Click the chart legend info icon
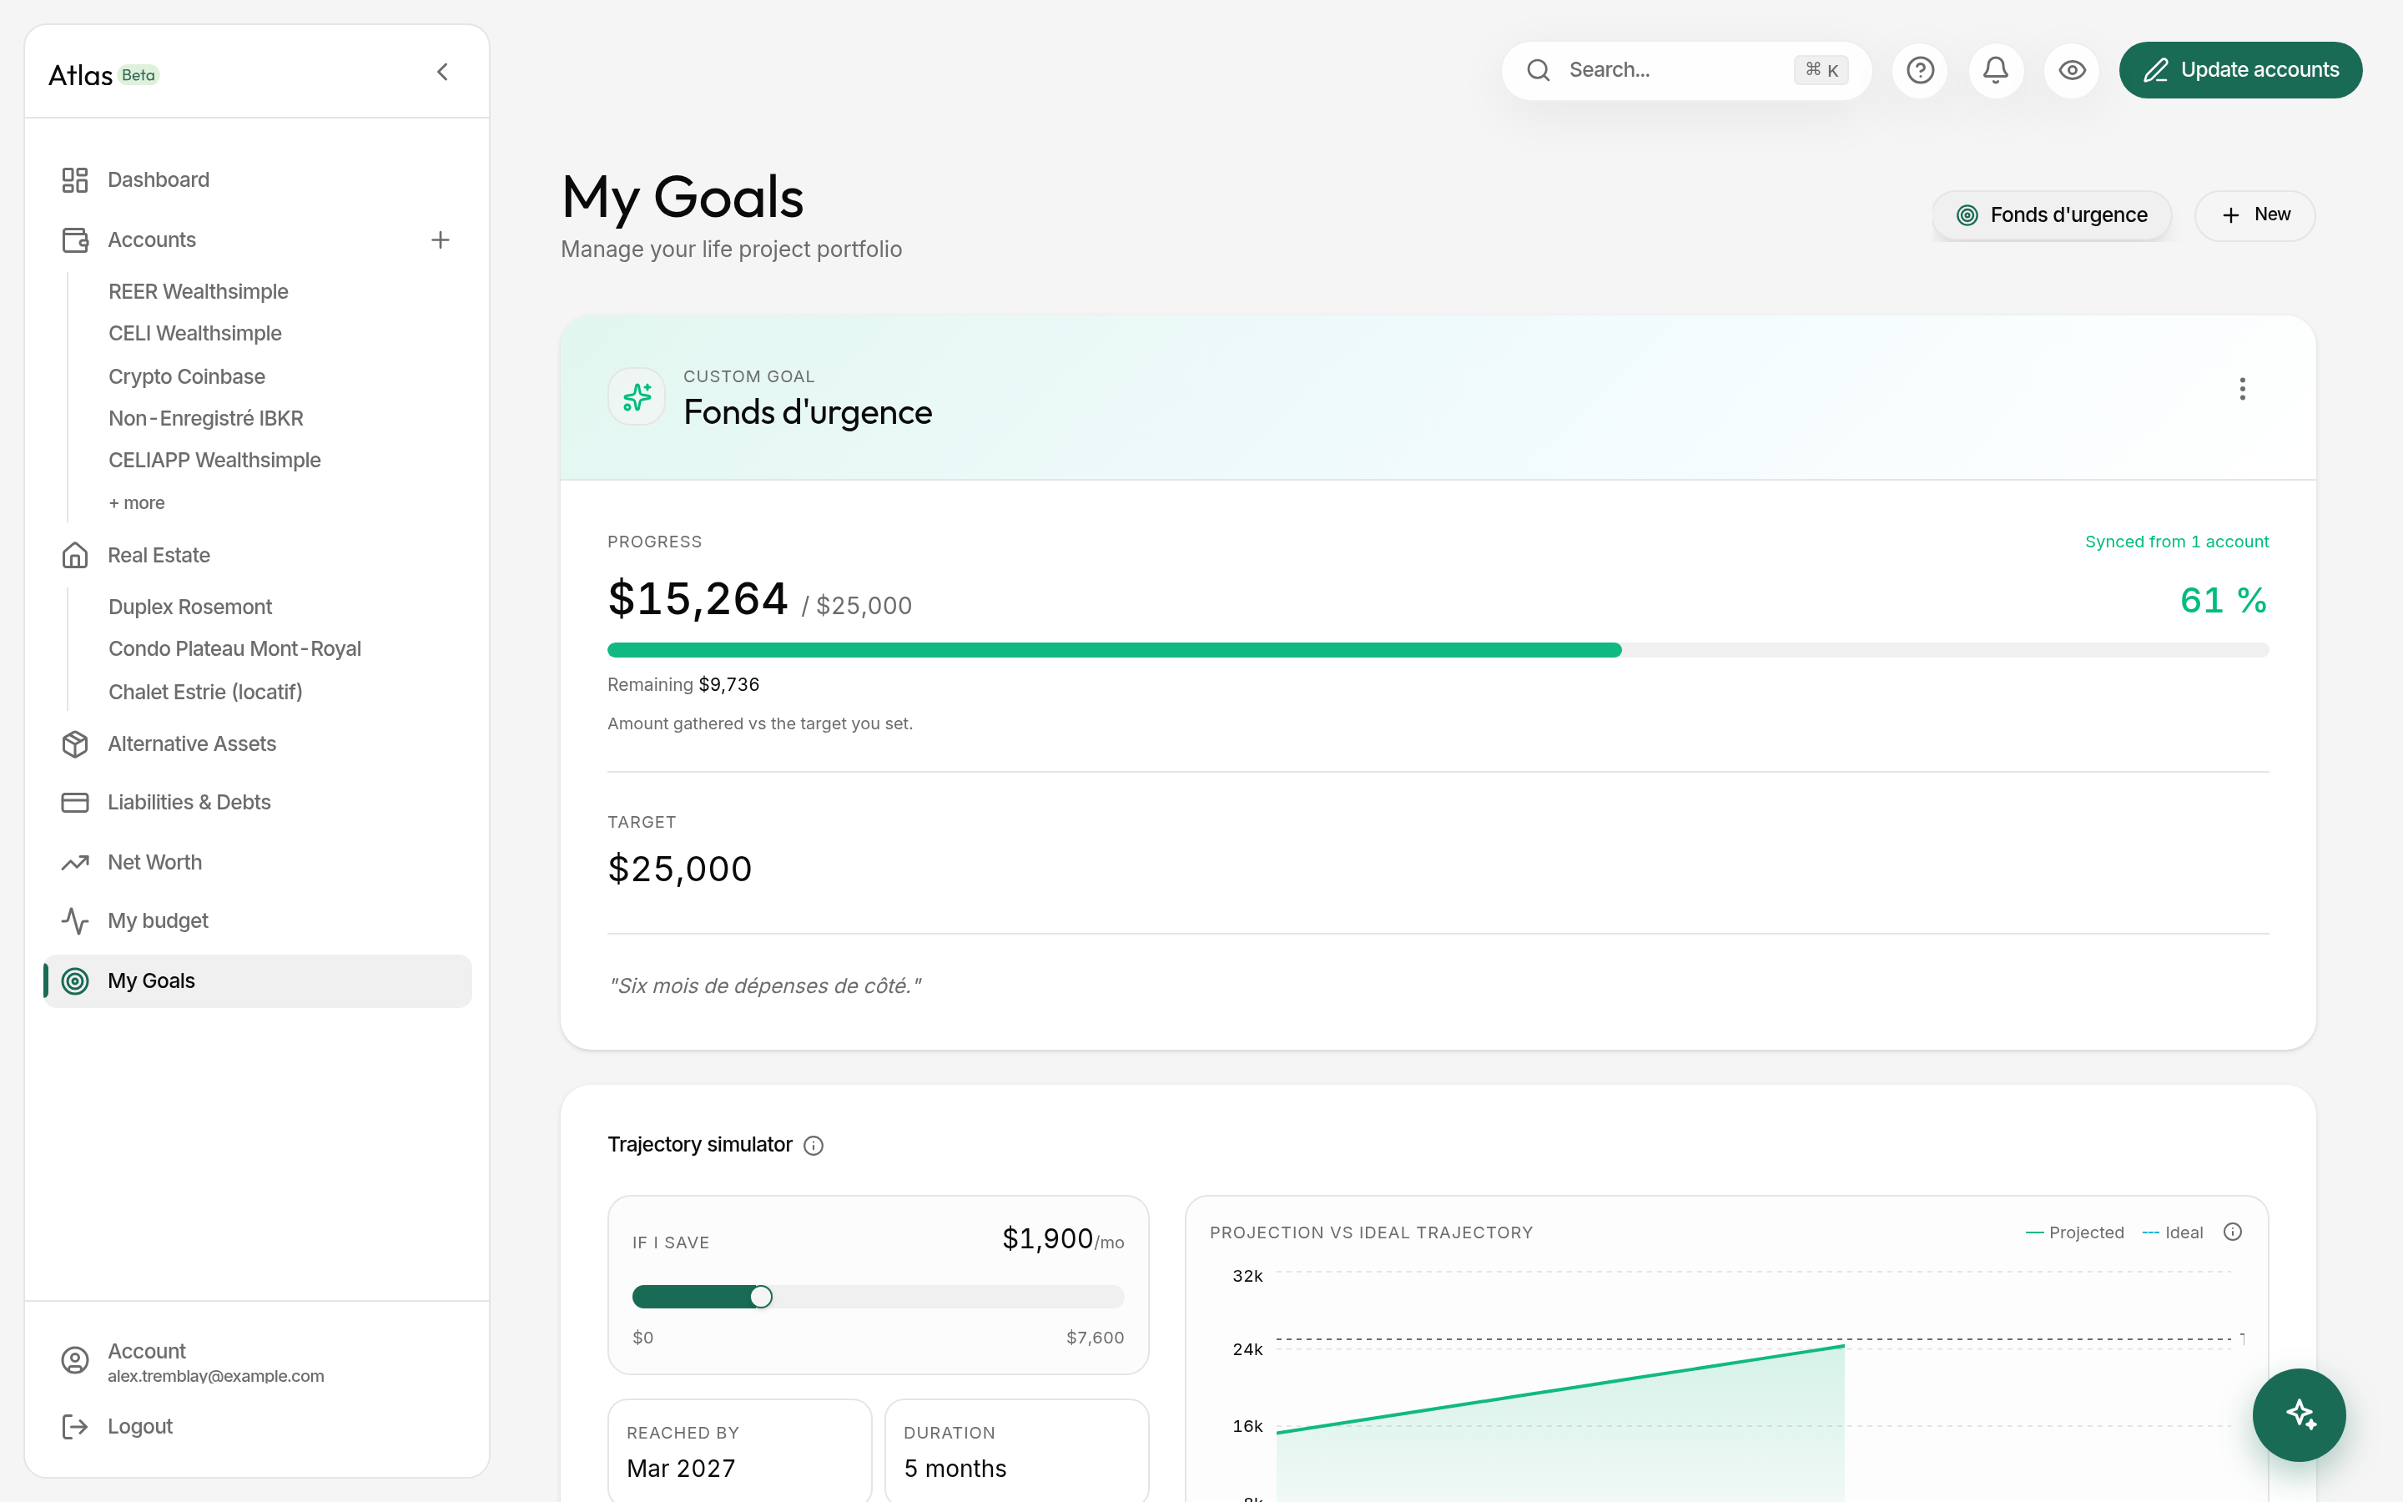The height and width of the screenshot is (1502, 2403). (2233, 1232)
